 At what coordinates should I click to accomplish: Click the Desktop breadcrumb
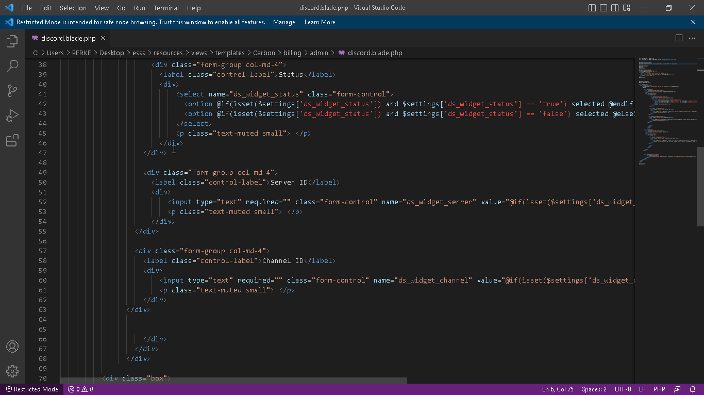point(111,53)
